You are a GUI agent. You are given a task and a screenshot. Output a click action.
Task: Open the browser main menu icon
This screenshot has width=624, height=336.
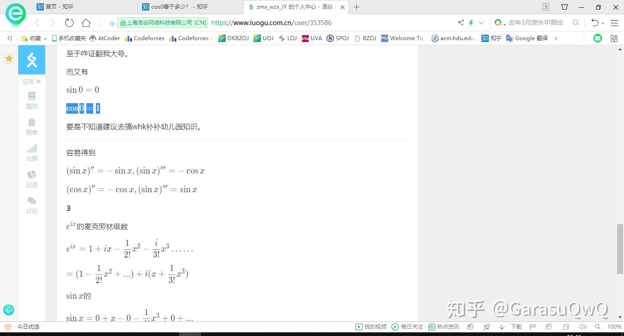(x=614, y=22)
